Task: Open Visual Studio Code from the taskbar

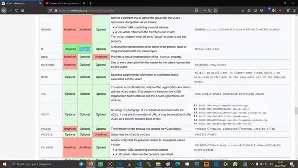Action: click(x=139, y=164)
